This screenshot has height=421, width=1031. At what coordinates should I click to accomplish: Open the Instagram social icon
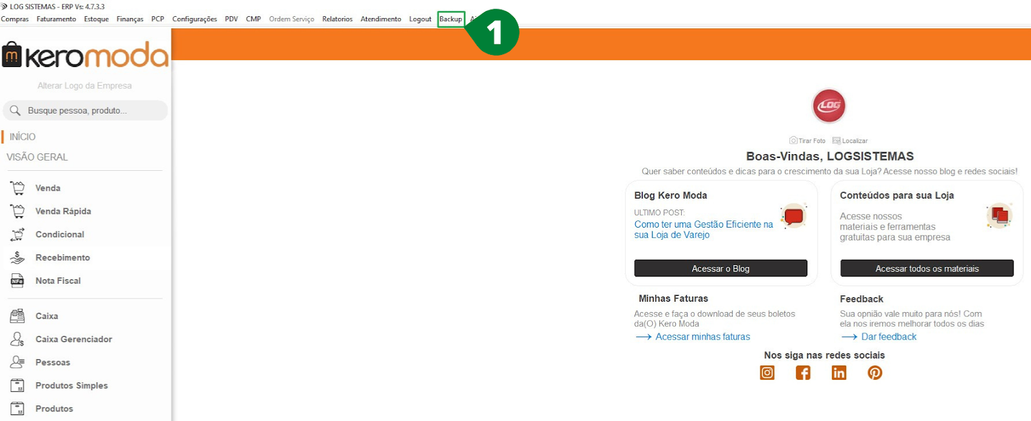tap(767, 373)
